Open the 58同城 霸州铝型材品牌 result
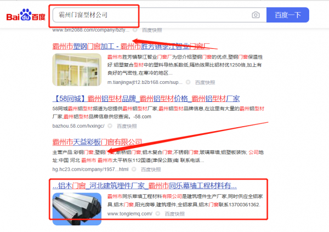This screenshot has height=232, width=329. (x=146, y=99)
